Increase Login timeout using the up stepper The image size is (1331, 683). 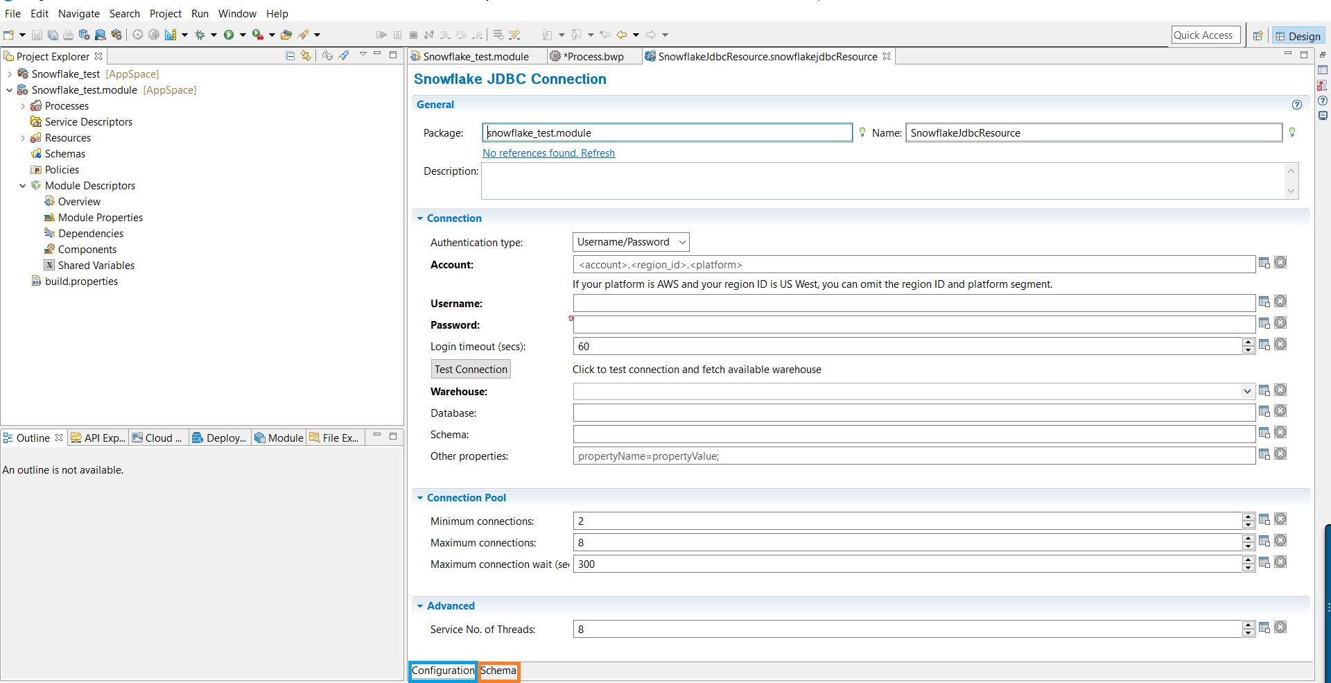[1249, 343]
